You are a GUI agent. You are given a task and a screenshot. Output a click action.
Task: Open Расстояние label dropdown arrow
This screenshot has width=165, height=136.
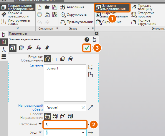[40, 124]
